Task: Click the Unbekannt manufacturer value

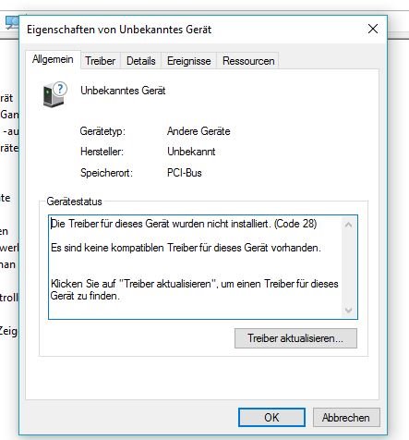Action: pyautogui.click(x=191, y=152)
